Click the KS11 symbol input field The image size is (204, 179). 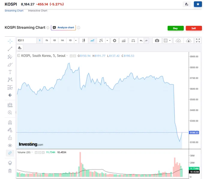pyautogui.click(x=26, y=40)
